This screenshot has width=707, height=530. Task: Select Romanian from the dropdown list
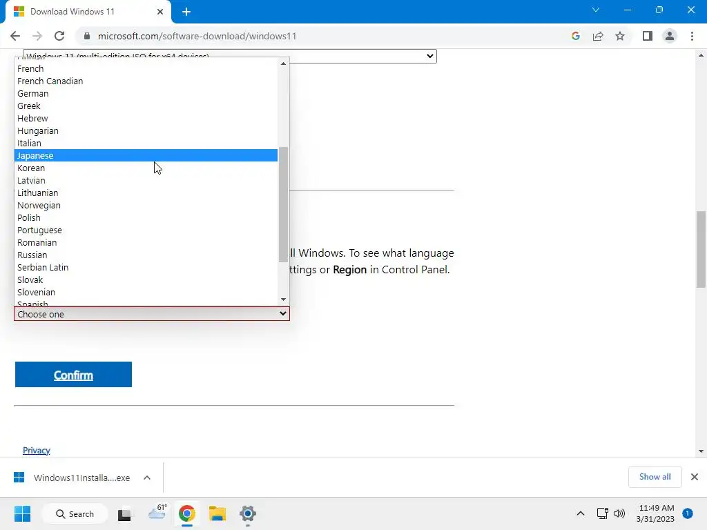tap(146, 242)
